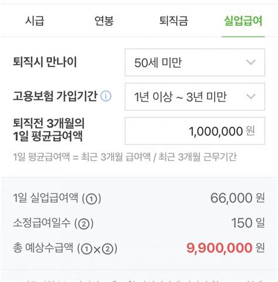Image resolution: width=278 pixels, height=282 pixels.
Task: Click the circled ② next to 소정급여일수
Action: (x=84, y=224)
